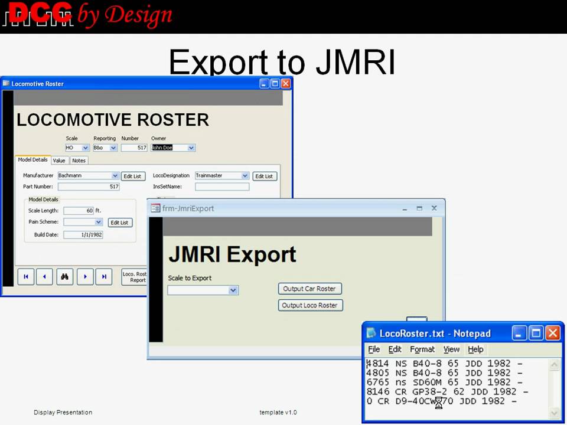Click the template v1.0 footer text

pos(278,413)
